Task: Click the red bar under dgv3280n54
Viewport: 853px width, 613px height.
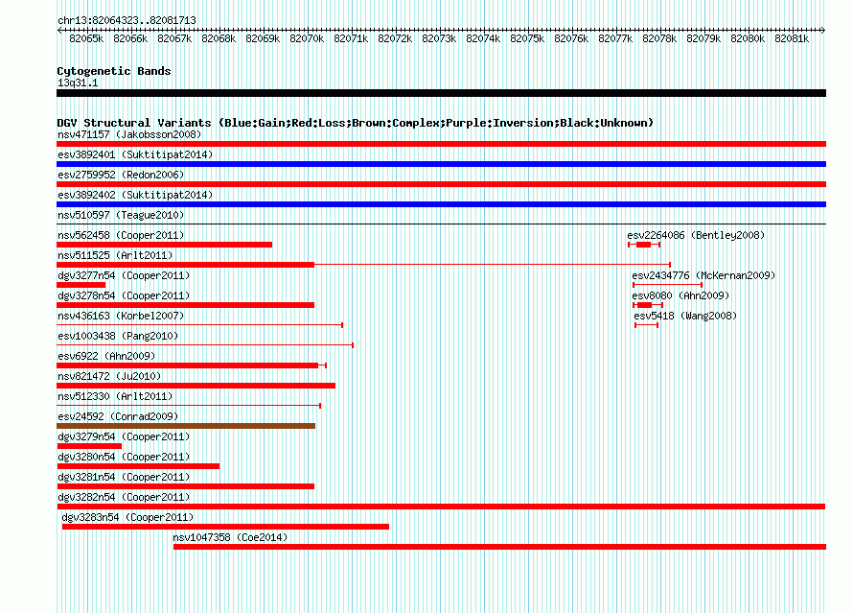Action: coord(138,466)
